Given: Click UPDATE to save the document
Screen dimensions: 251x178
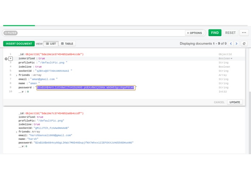Looking at the screenshot, I should pyautogui.click(x=235, y=102).
